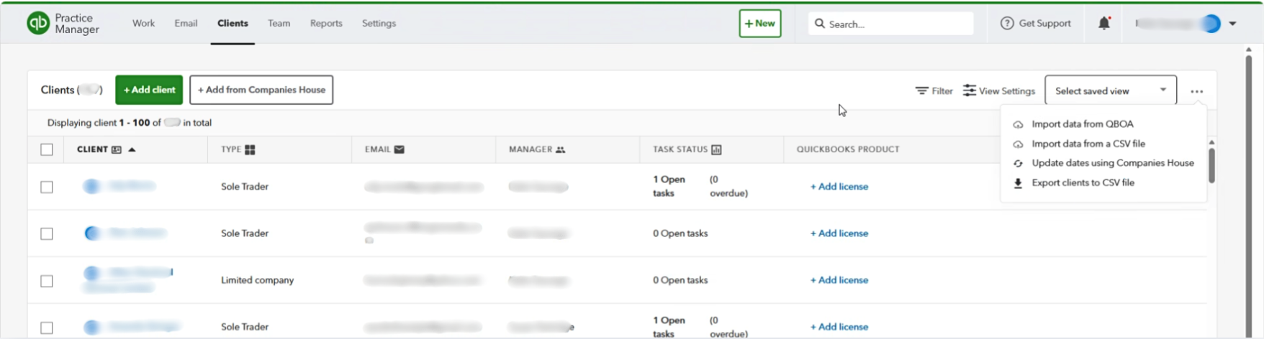The image size is (1264, 339).
Task: Open the three-dots more options menu
Action: click(x=1196, y=91)
